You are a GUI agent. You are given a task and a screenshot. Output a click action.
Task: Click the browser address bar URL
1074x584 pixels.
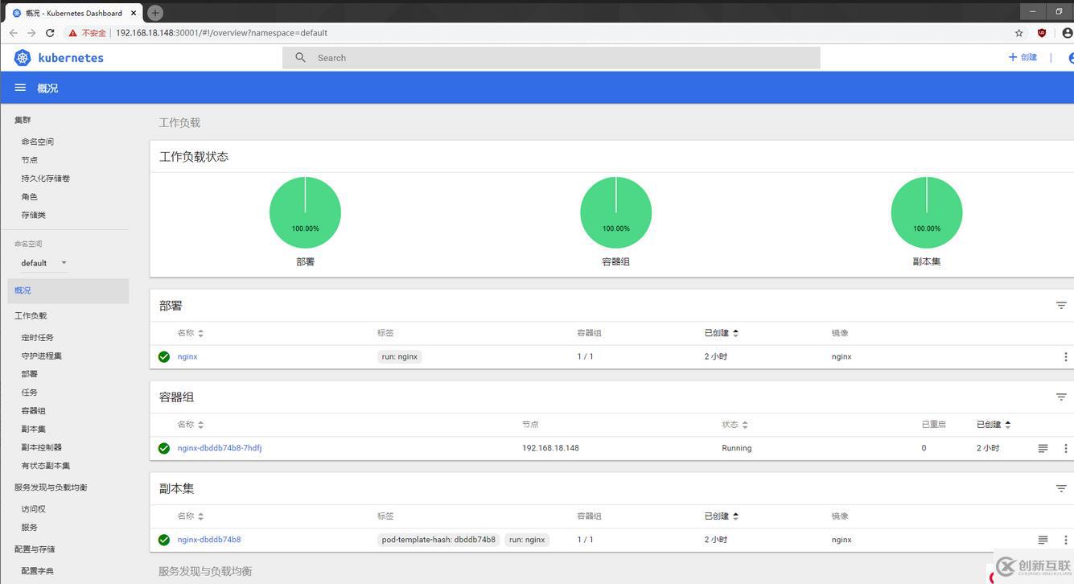tap(221, 33)
